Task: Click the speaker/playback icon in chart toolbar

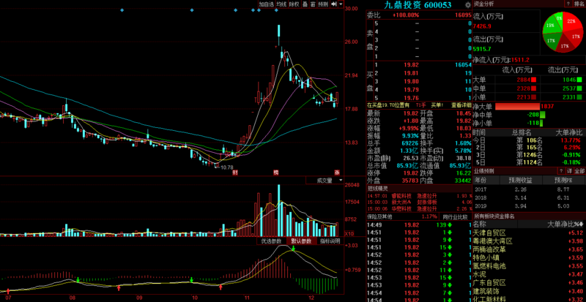Action: (x=333, y=4)
